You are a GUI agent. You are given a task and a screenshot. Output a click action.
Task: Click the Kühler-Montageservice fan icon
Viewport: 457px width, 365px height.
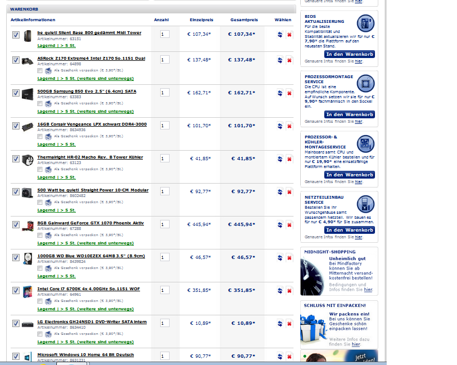pos(365,144)
